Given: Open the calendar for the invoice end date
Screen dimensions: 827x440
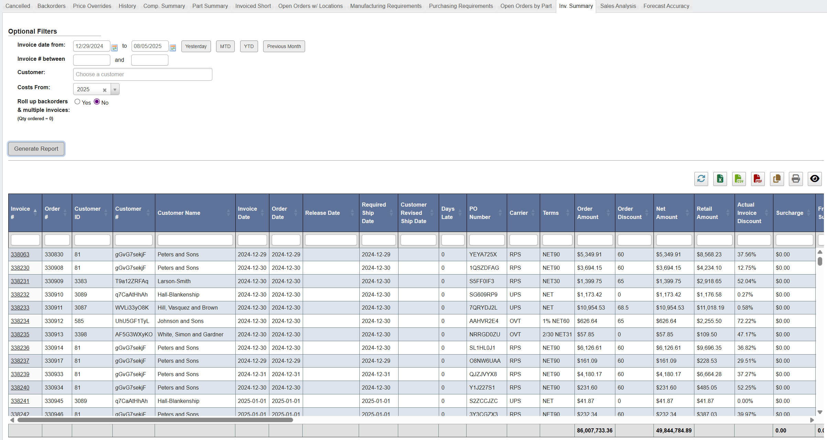Looking at the screenshot, I should pyautogui.click(x=173, y=47).
